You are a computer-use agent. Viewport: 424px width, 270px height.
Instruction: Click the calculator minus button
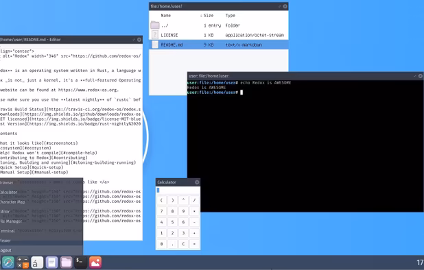point(194,222)
